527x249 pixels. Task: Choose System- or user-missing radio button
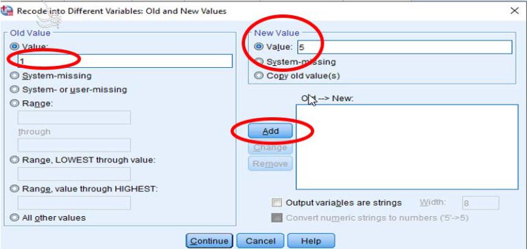click(14, 90)
